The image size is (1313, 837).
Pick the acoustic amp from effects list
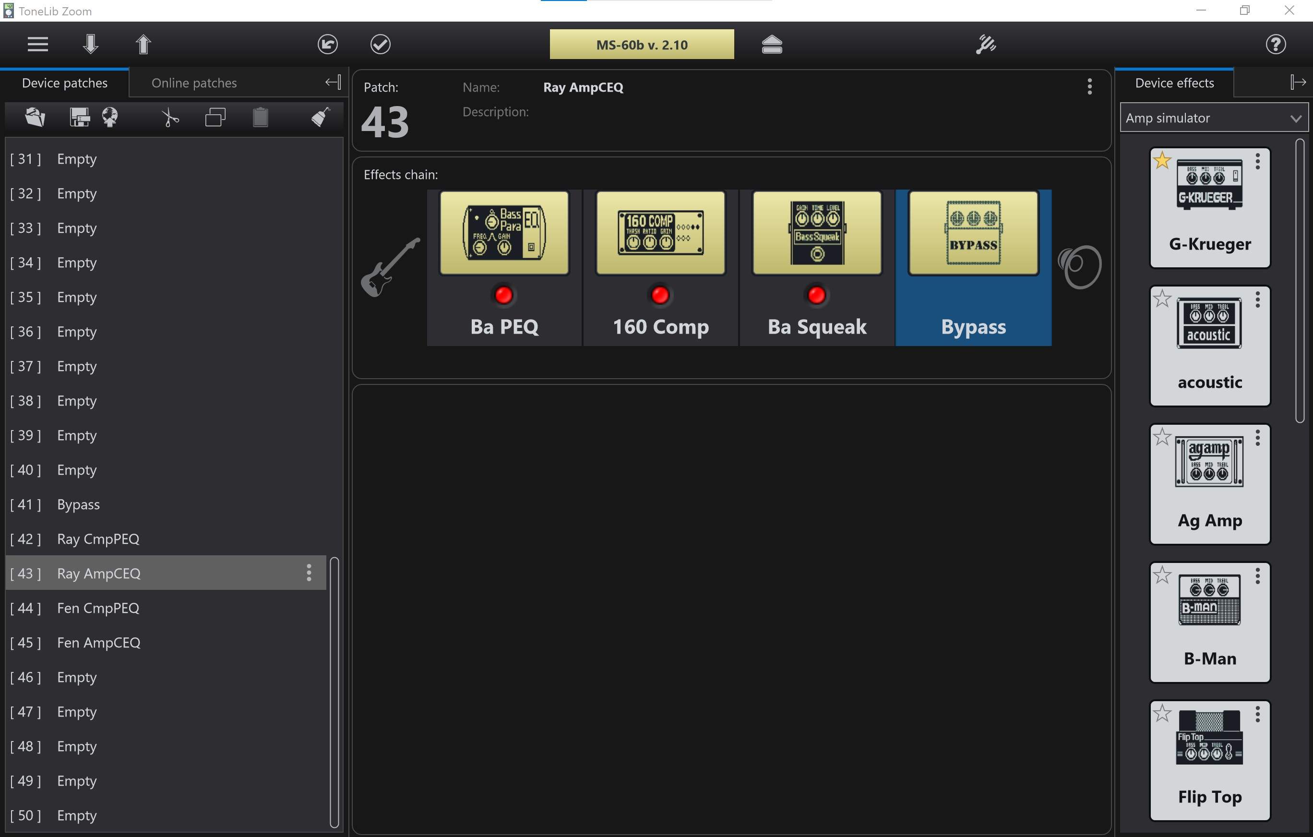click(x=1210, y=346)
